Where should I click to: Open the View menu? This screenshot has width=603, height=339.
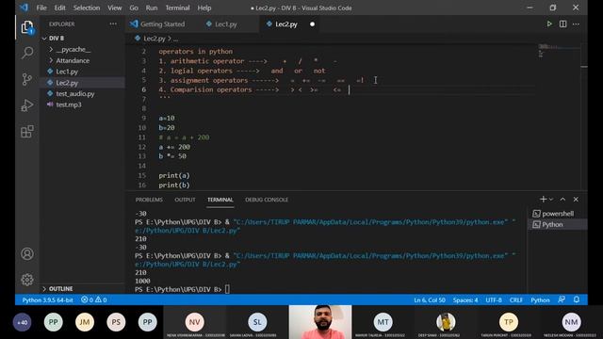[114, 8]
